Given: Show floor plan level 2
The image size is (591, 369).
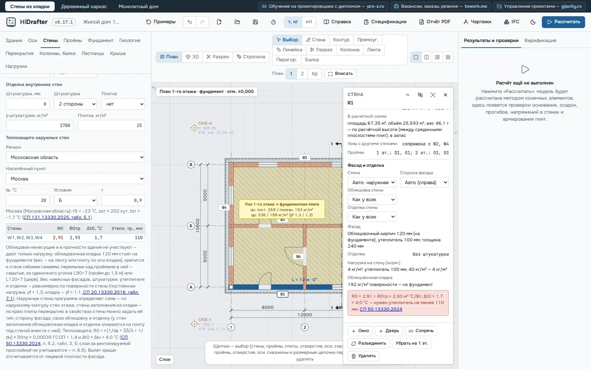Looking at the screenshot, I should click(x=302, y=73).
